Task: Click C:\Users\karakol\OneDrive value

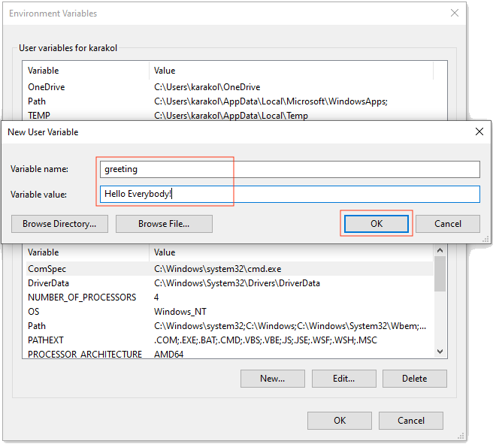Action: [207, 87]
